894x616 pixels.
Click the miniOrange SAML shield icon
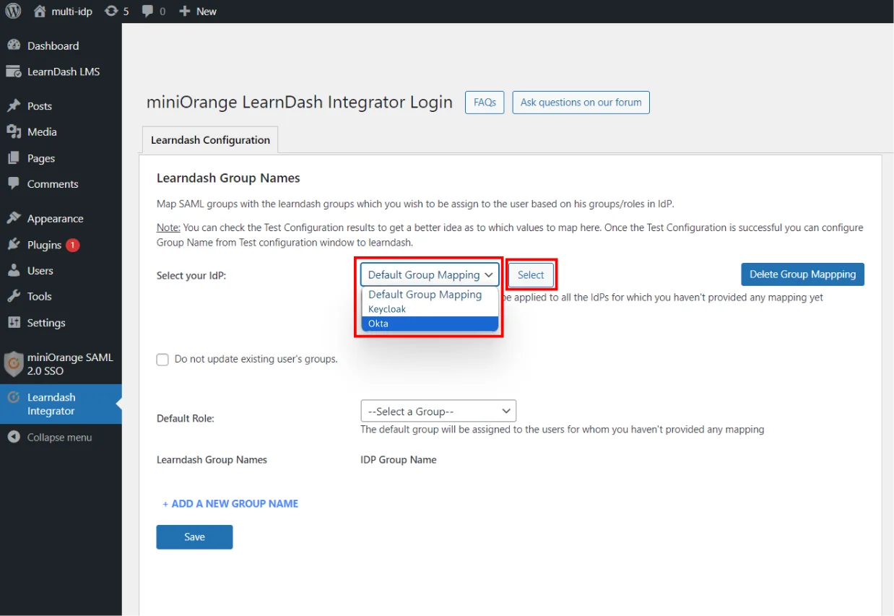click(x=14, y=364)
